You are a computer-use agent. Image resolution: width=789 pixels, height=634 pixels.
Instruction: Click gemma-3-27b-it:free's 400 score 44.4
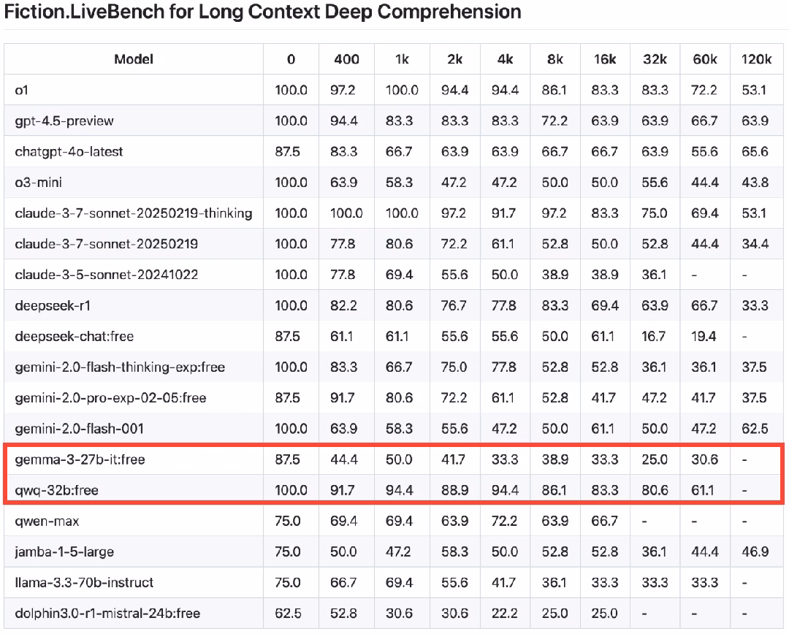[344, 459]
